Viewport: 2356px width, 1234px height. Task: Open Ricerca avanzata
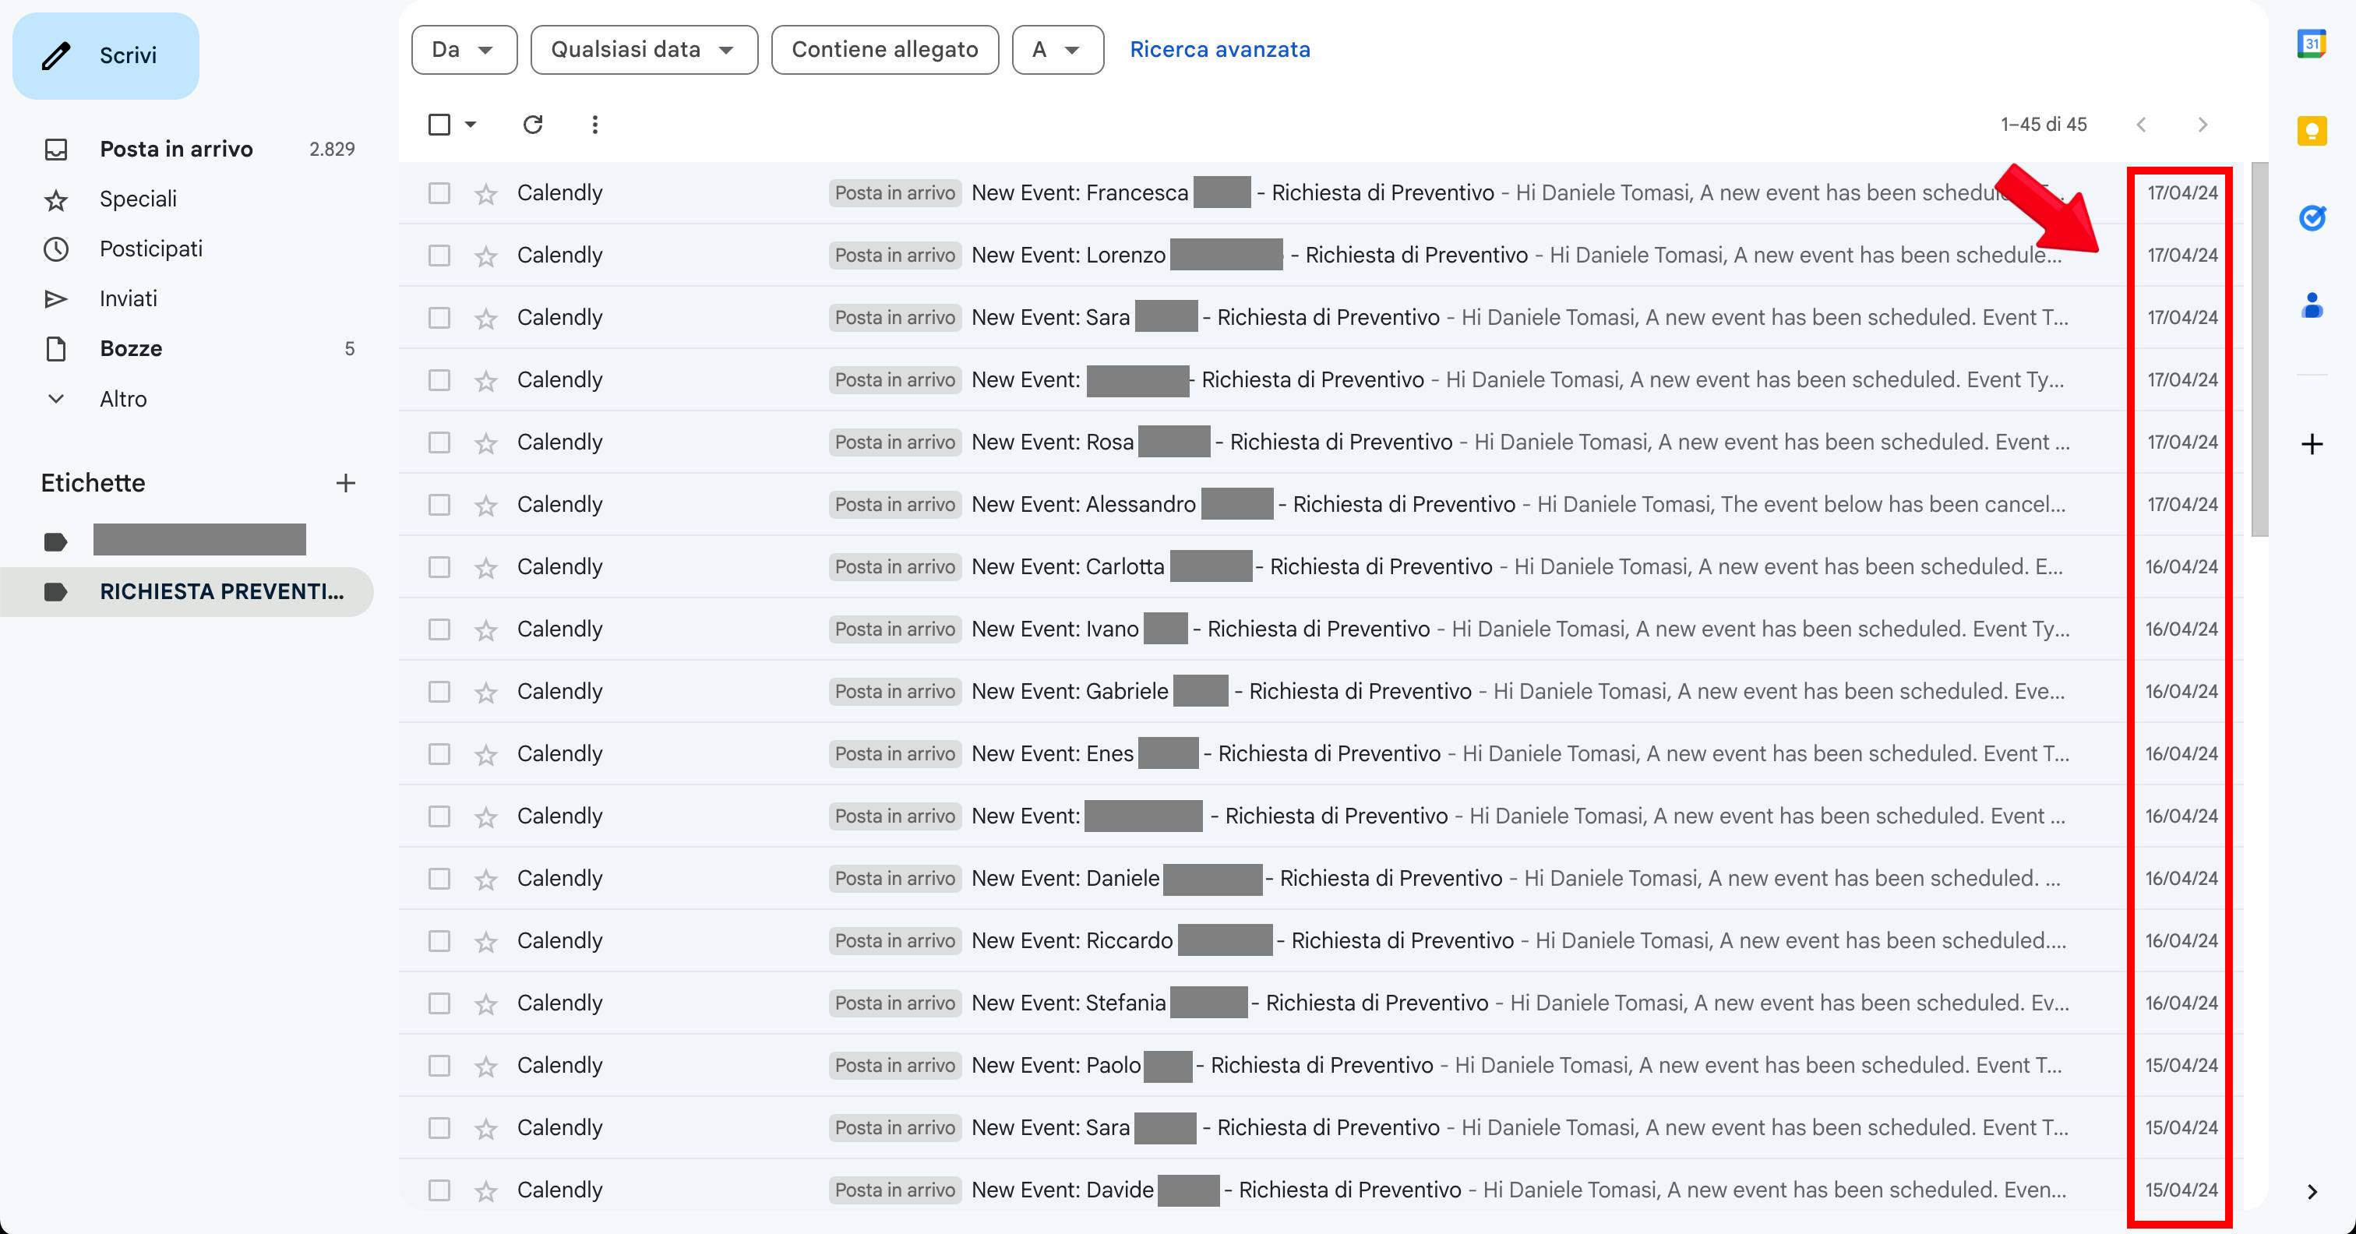1220,48
